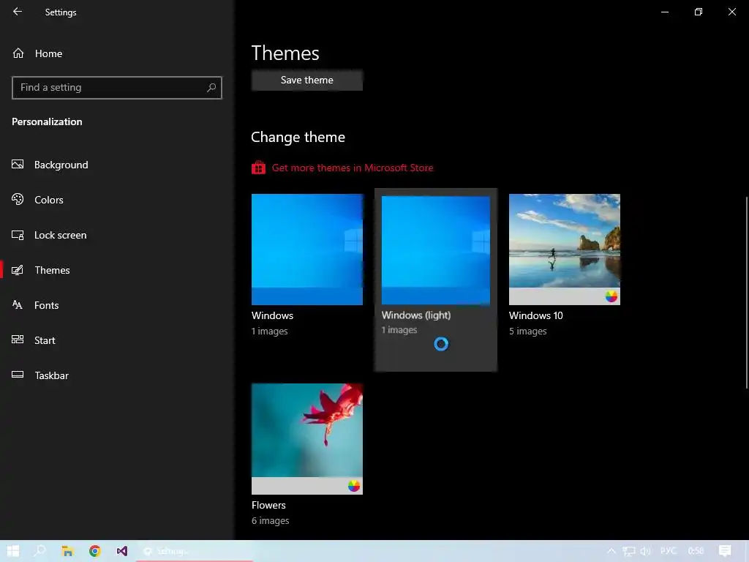This screenshot has width=749, height=562.
Task: Click the Background picture icon
Action: 18,165
